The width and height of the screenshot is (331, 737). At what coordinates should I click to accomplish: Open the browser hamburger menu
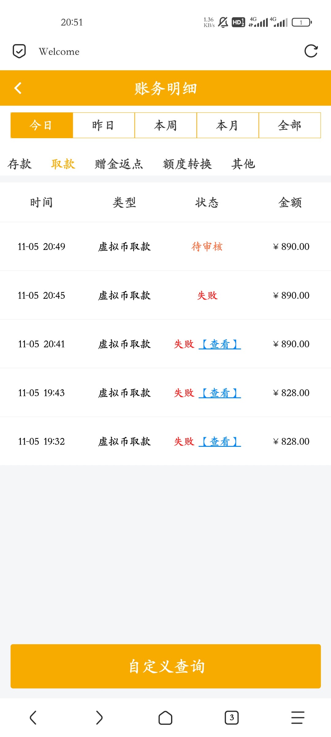point(298,718)
